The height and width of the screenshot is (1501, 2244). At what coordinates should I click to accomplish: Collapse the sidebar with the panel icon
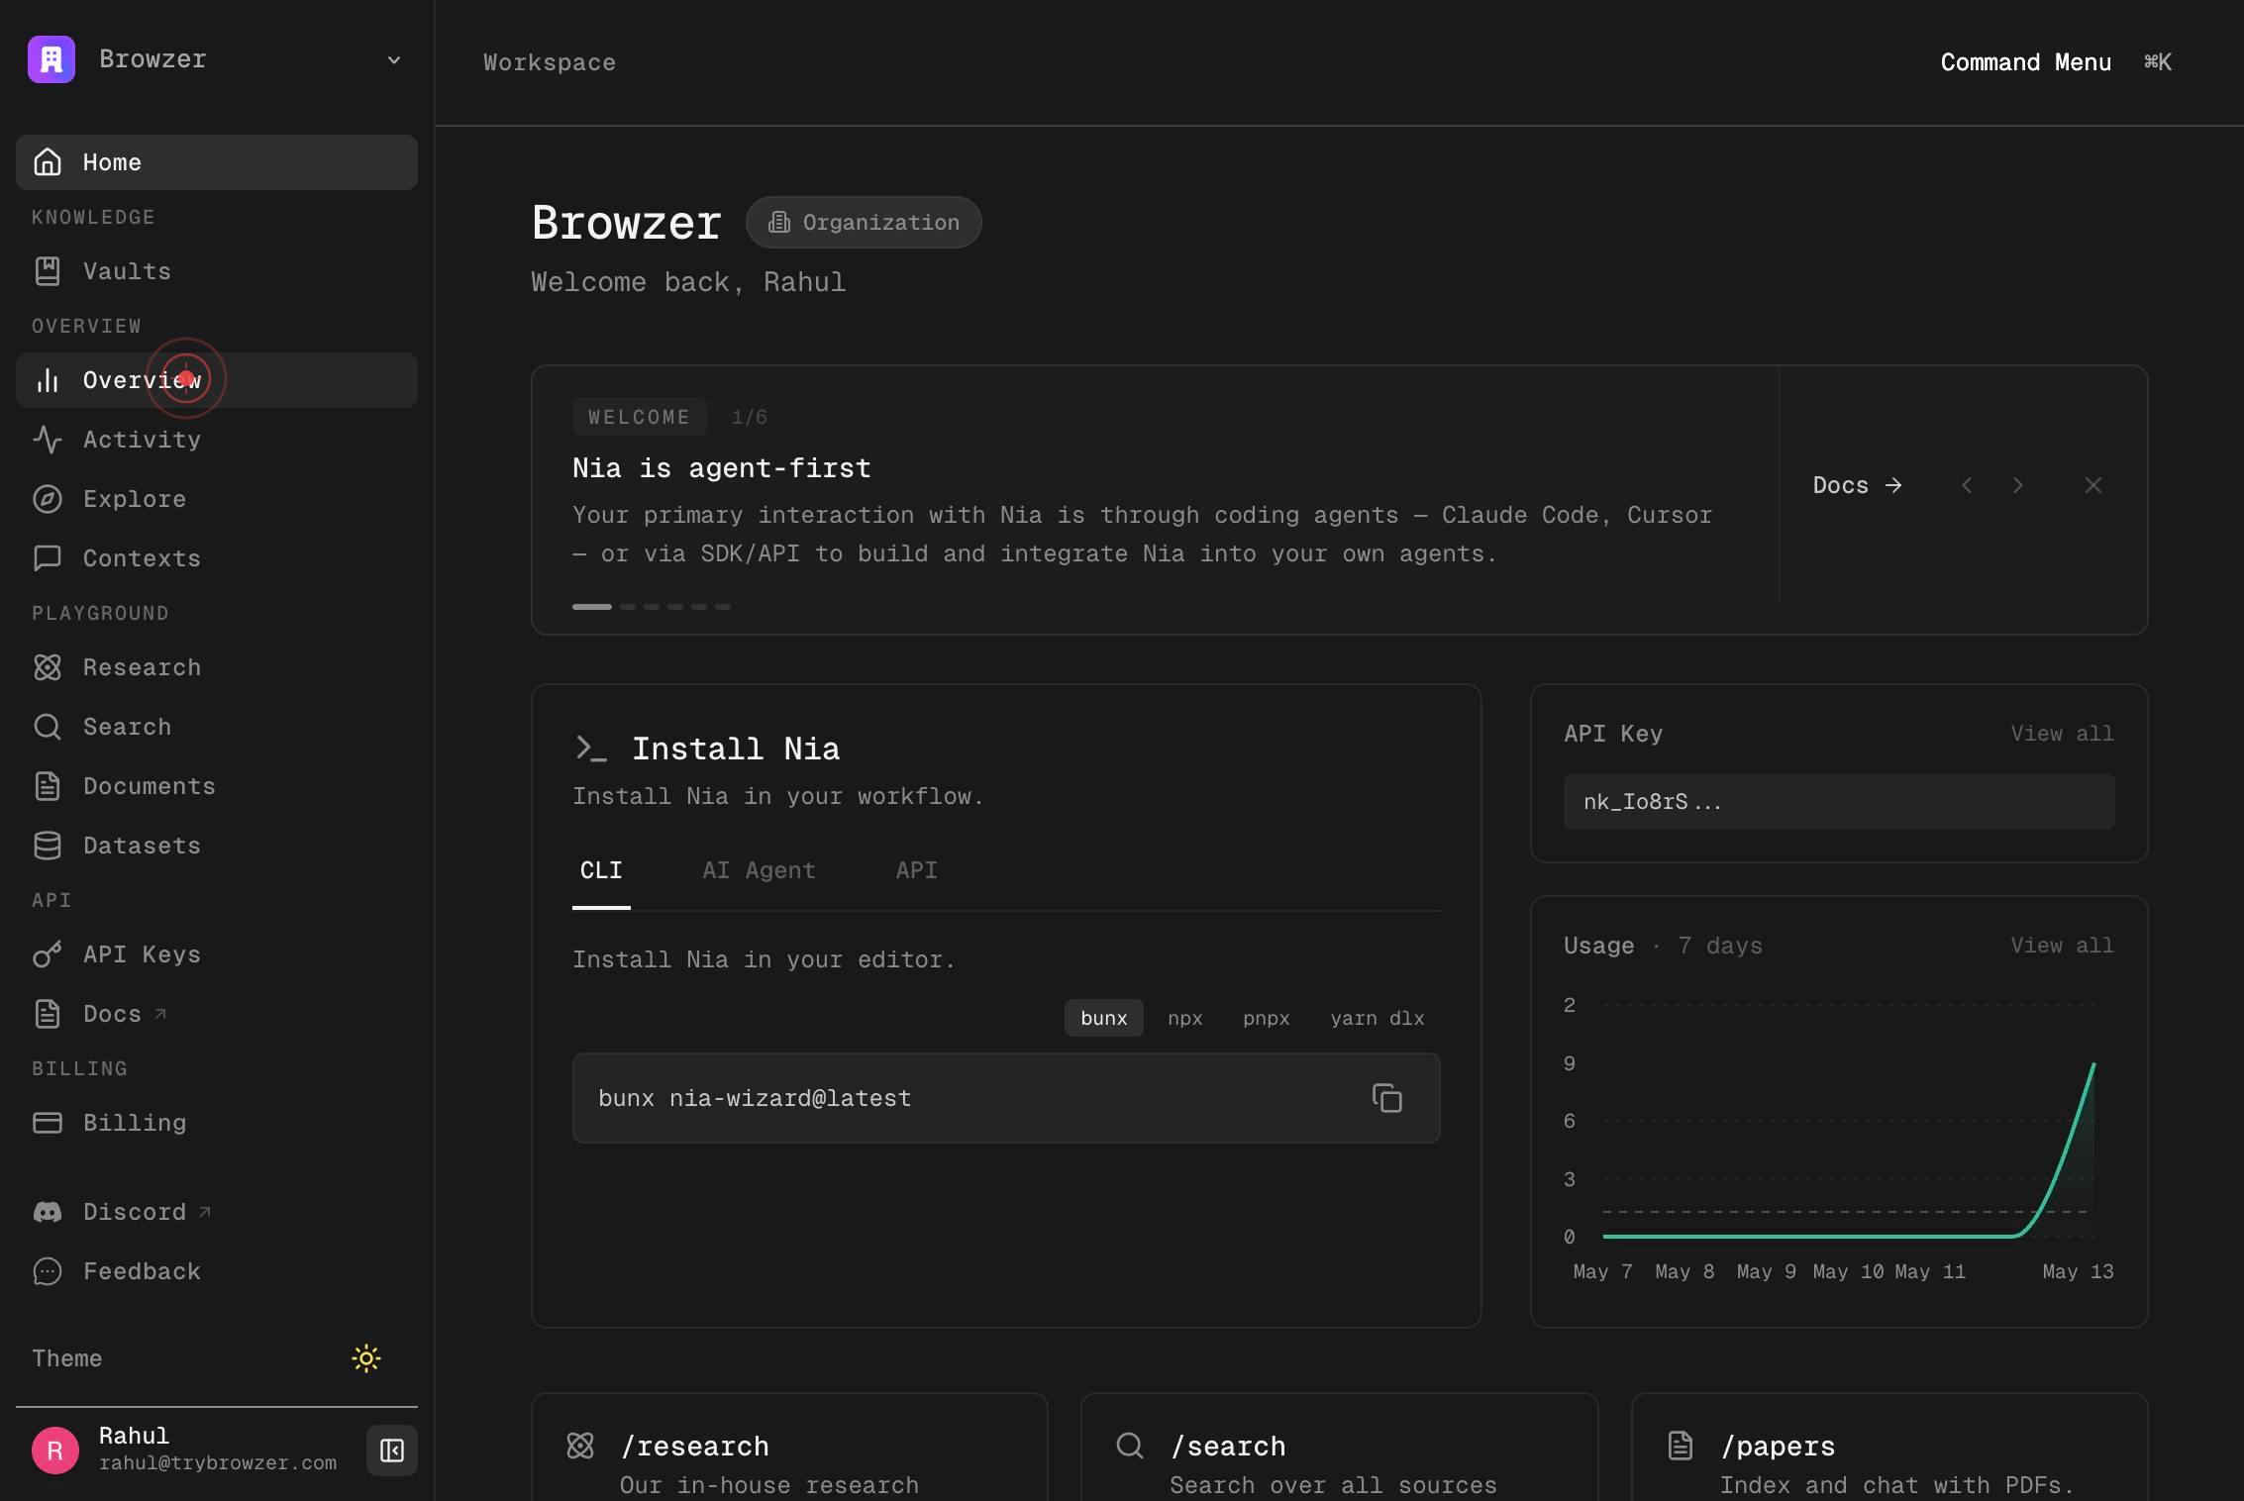392,1451
